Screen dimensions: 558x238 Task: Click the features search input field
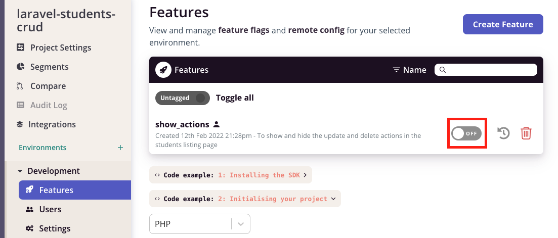486,70
